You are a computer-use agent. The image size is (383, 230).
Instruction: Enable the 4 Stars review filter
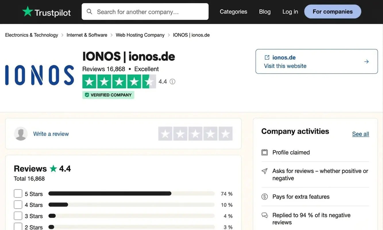coord(18,204)
